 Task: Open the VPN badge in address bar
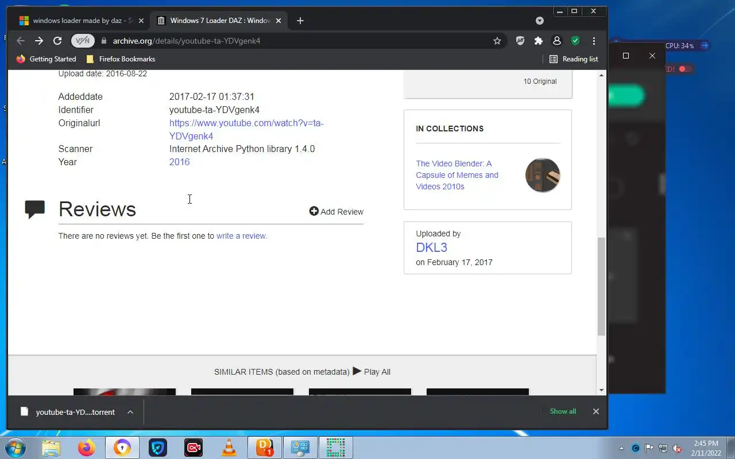click(83, 41)
